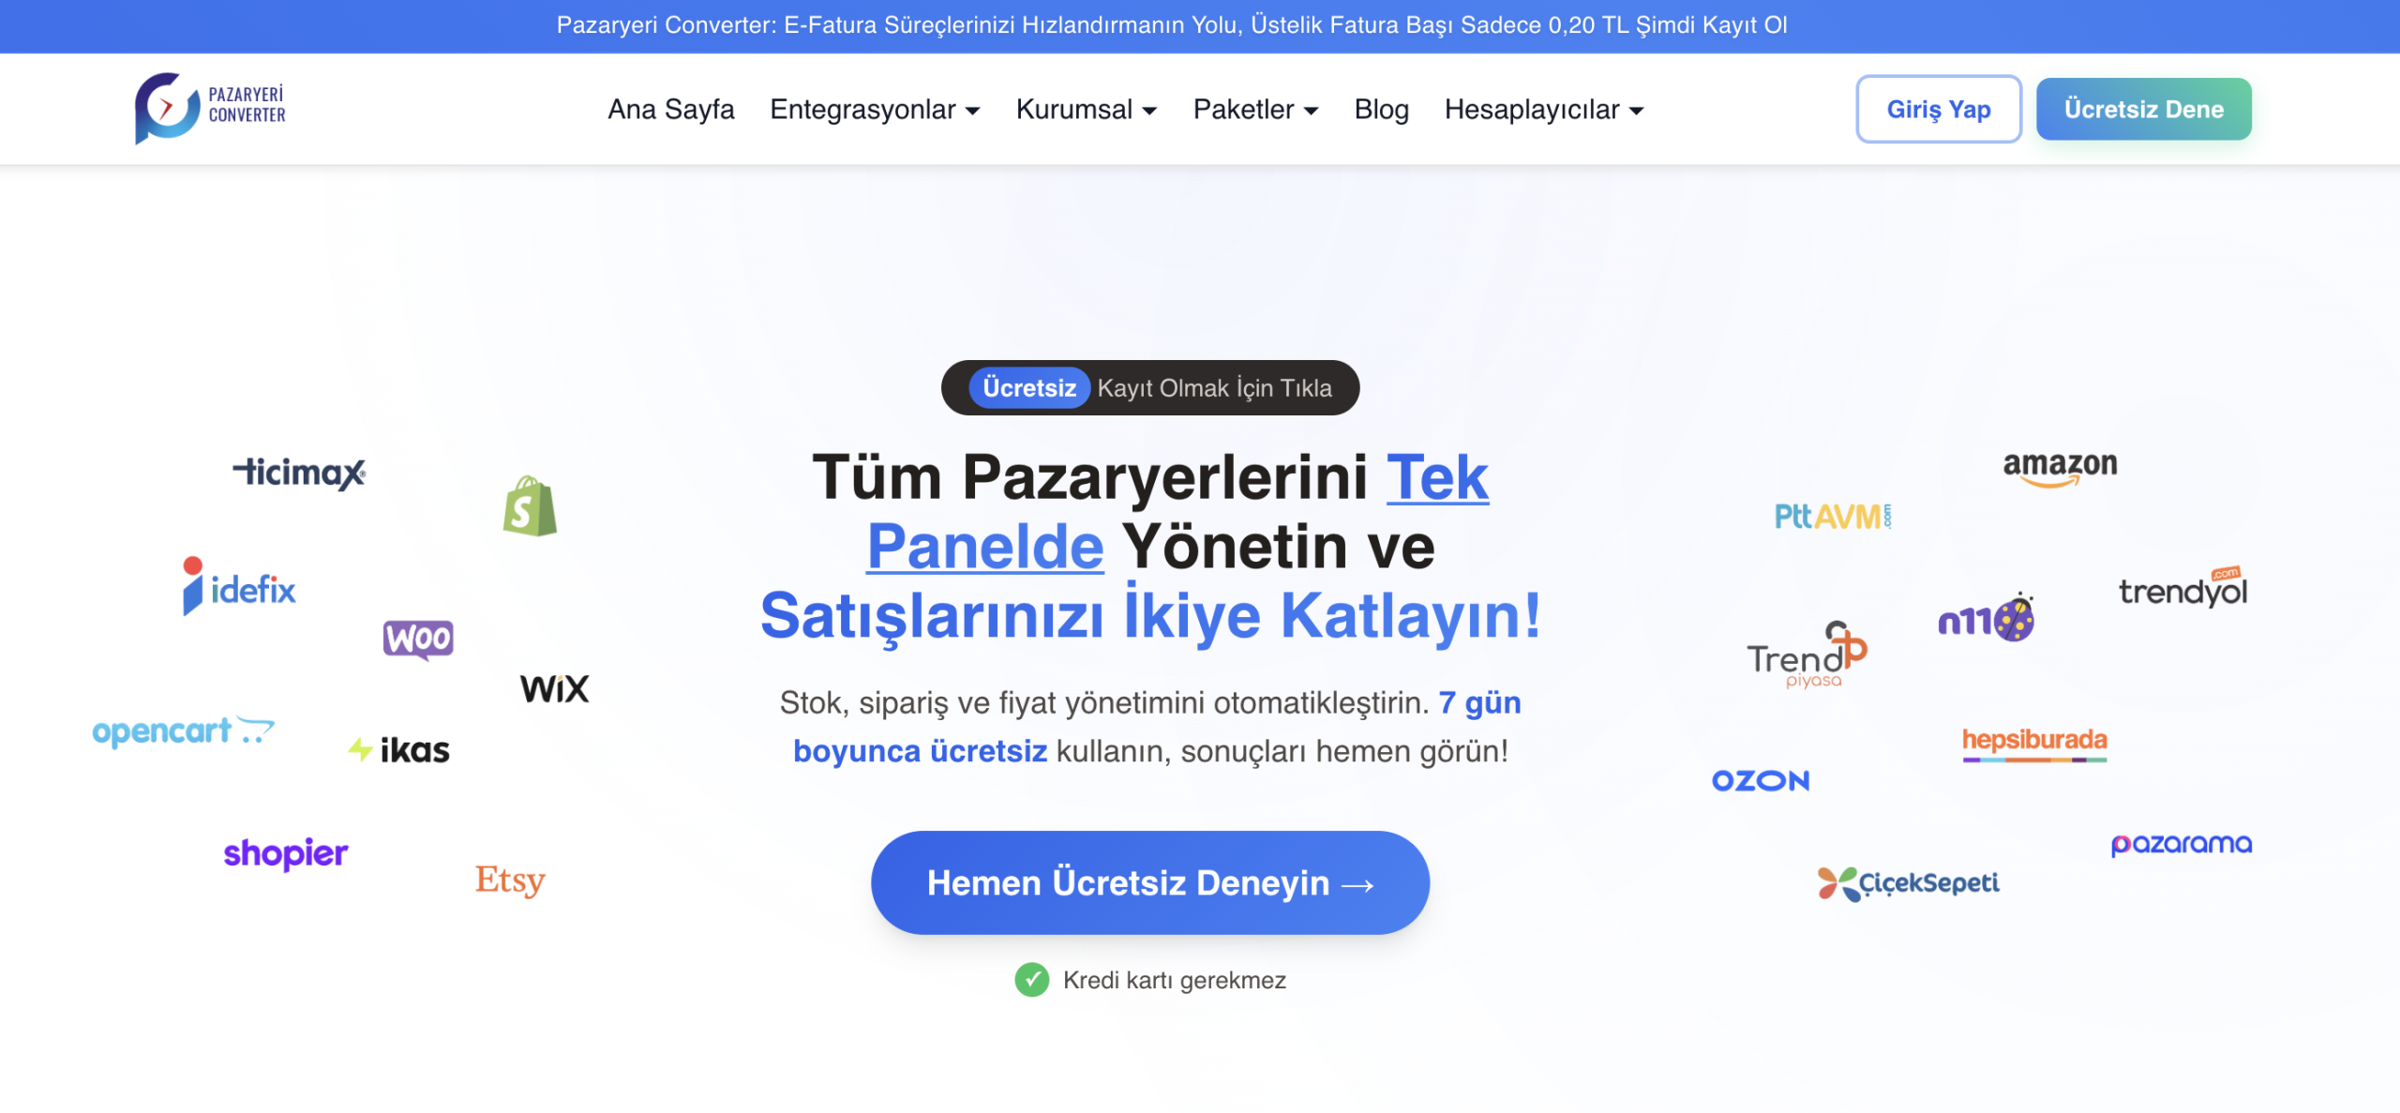This screenshot has height=1113, width=2400.
Task: Click the top E-Fatura announcement banner
Action: (x=1172, y=25)
